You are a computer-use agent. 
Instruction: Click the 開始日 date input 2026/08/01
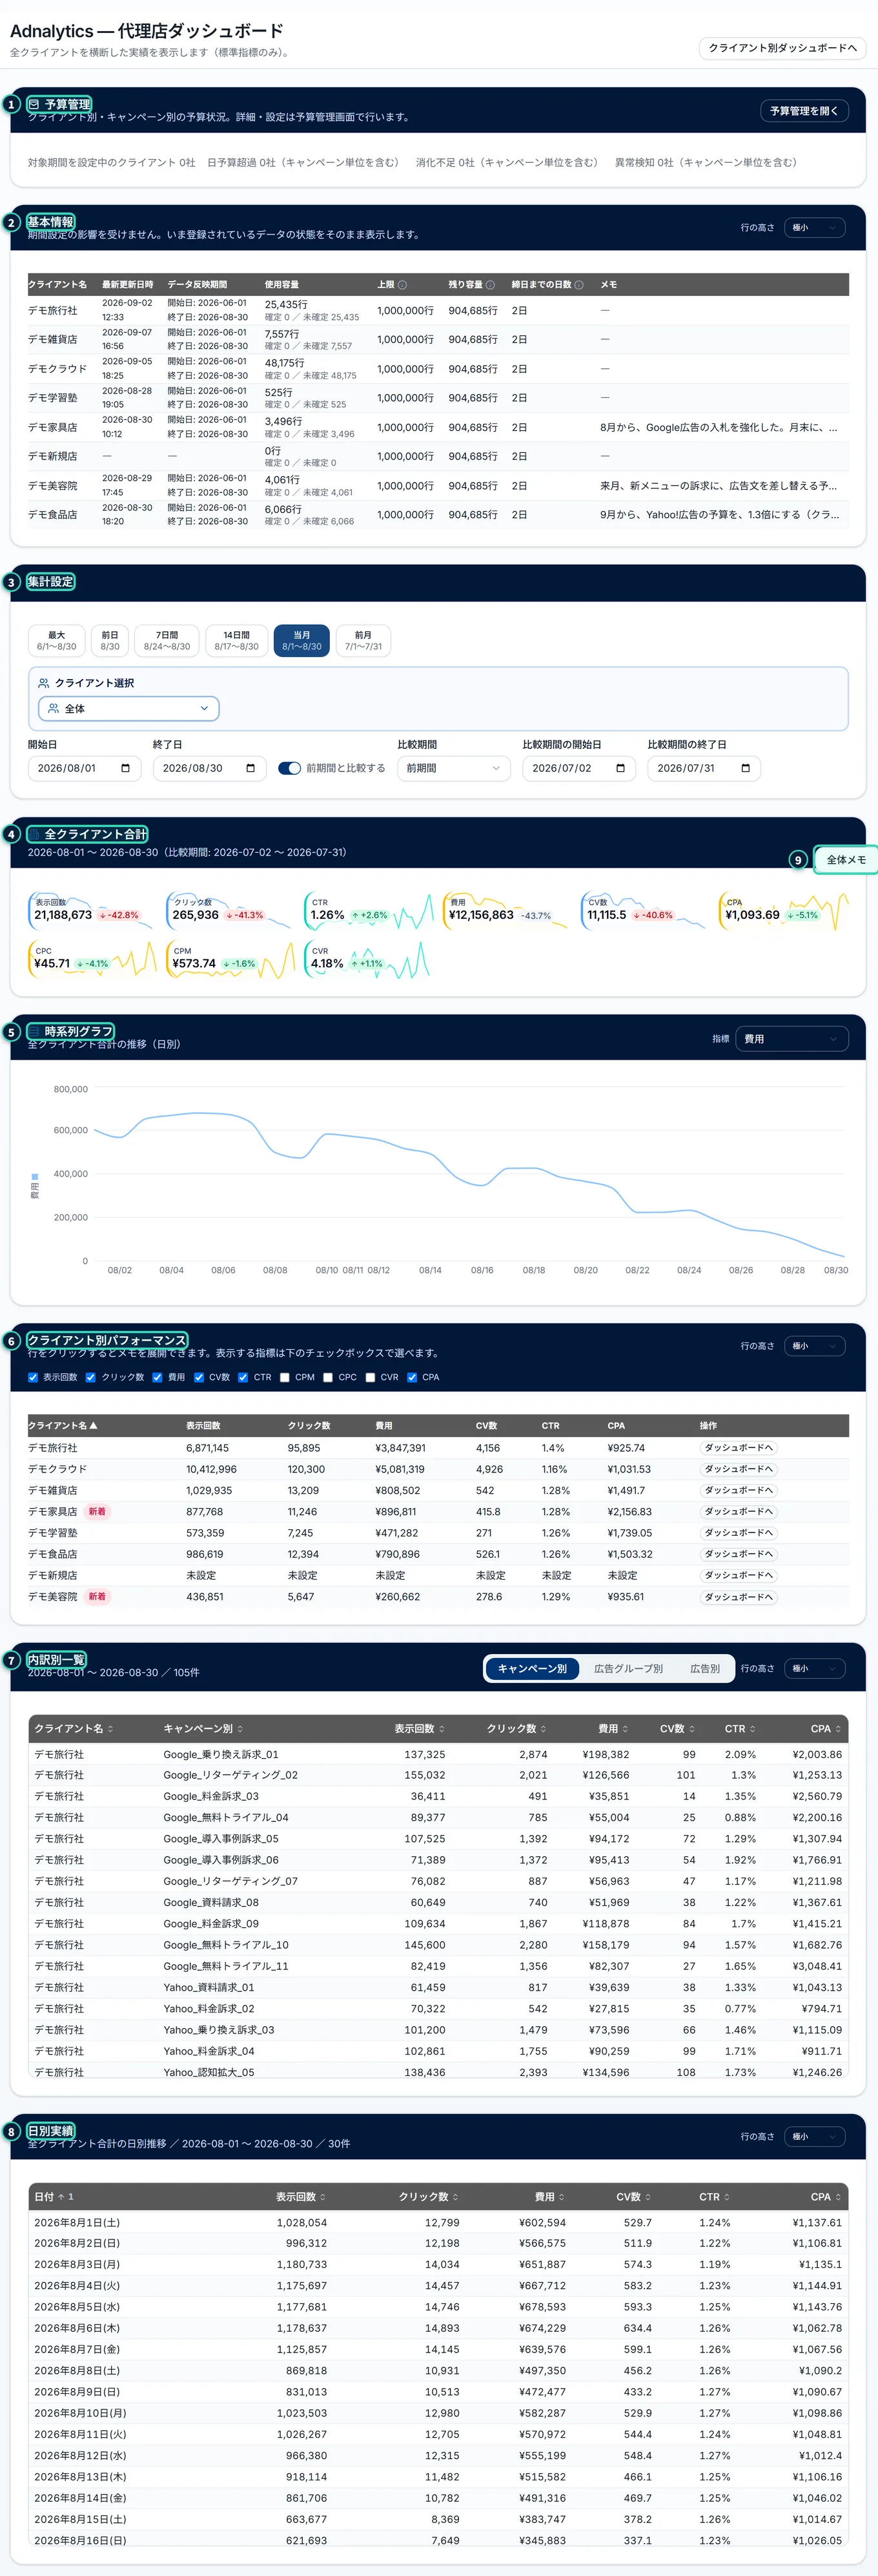tap(85, 768)
